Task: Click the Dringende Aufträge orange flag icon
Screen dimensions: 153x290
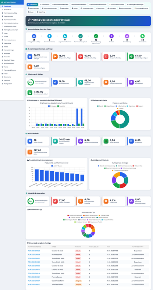Action: coord(55,57)
